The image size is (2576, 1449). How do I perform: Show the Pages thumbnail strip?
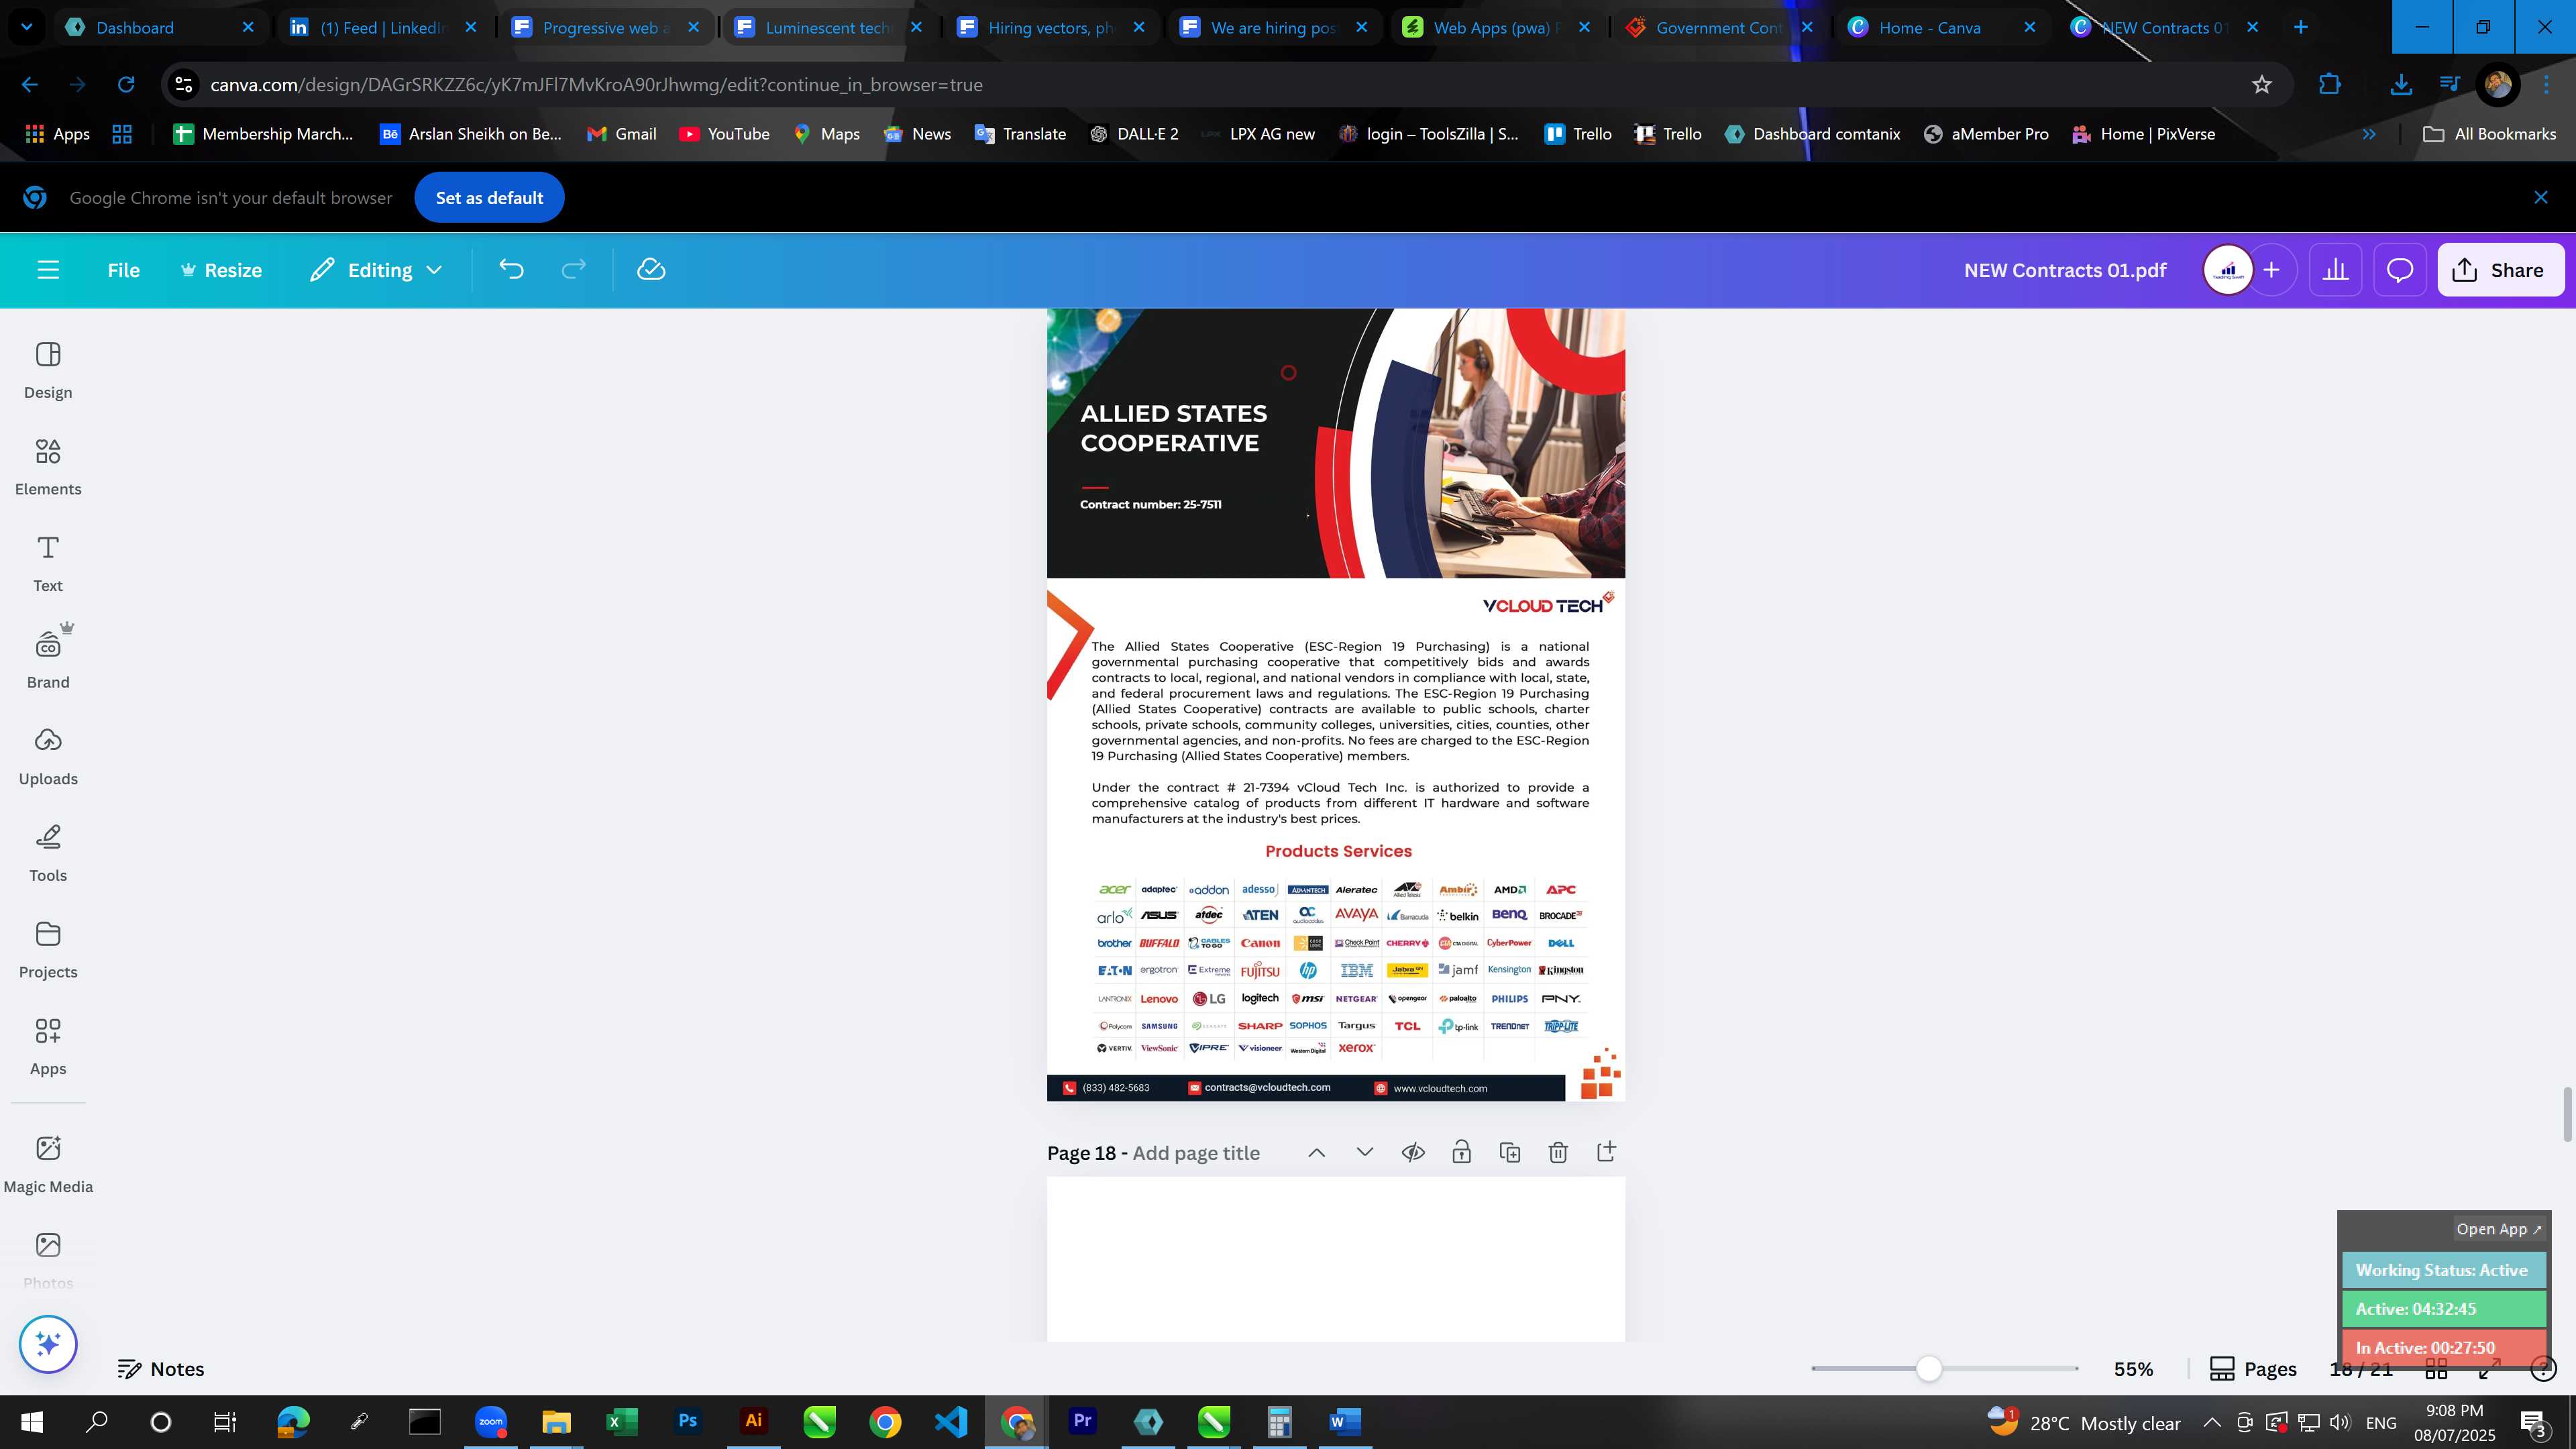click(x=2253, y=1369)
